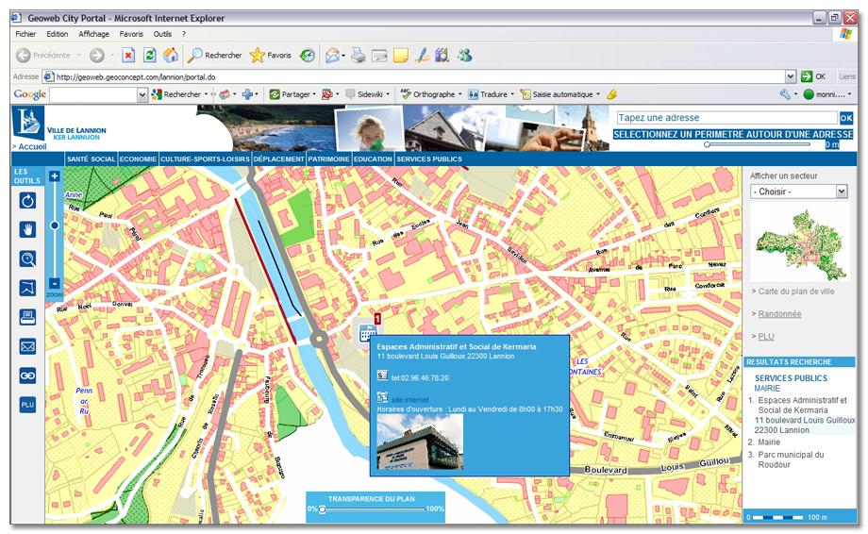Select the magnifier zoom tool

pos(27,259)
